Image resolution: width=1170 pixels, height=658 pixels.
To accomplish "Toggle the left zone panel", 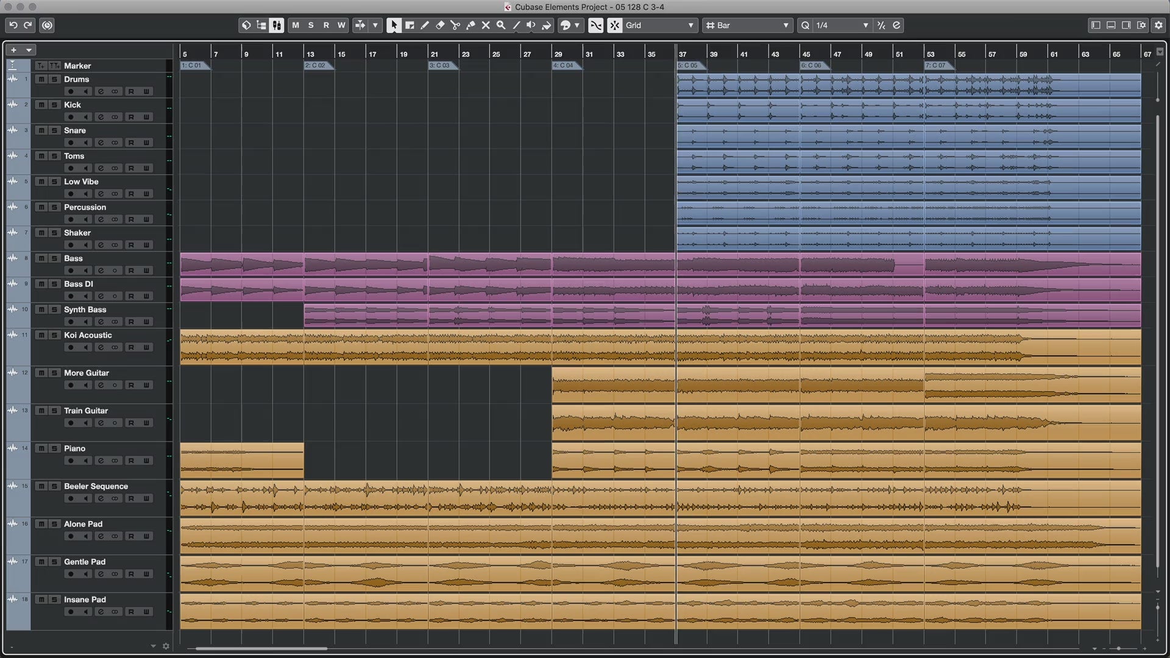I will coord(1096,25).
